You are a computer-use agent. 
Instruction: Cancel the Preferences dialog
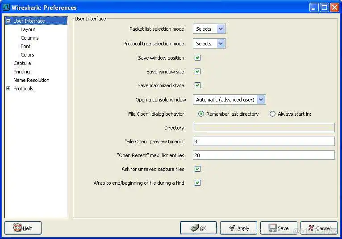pos(319,228)
